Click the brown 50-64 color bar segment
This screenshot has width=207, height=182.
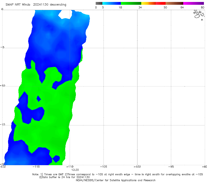[174, 3]
